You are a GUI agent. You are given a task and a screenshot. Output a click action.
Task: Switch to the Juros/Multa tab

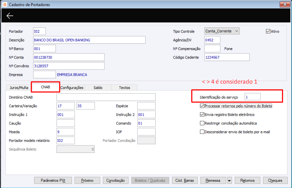[x=19, y=88]
